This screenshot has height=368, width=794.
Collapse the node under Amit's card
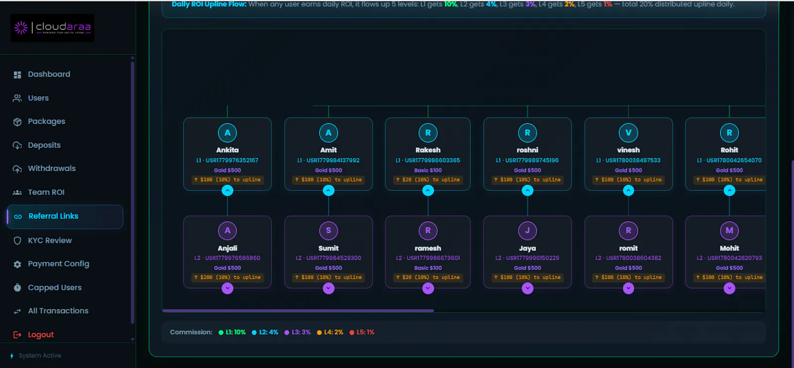[x=329, y=190]
